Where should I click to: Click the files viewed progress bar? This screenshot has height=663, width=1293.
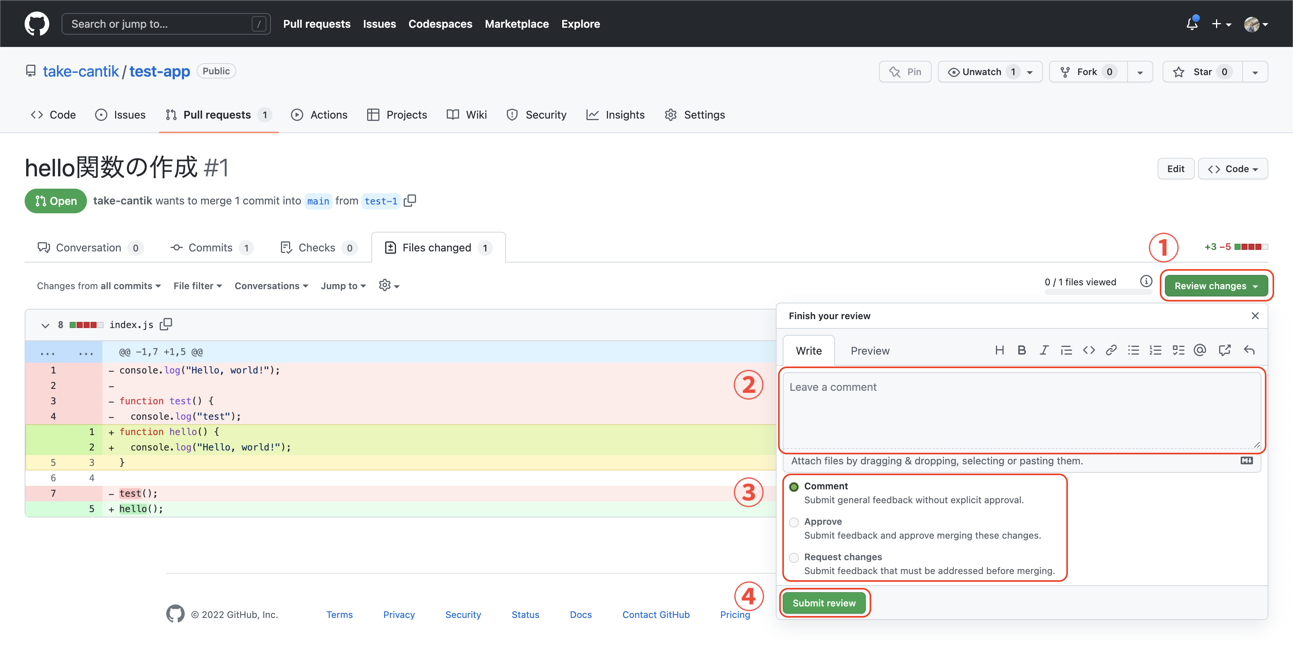(x=1098, y=292)
